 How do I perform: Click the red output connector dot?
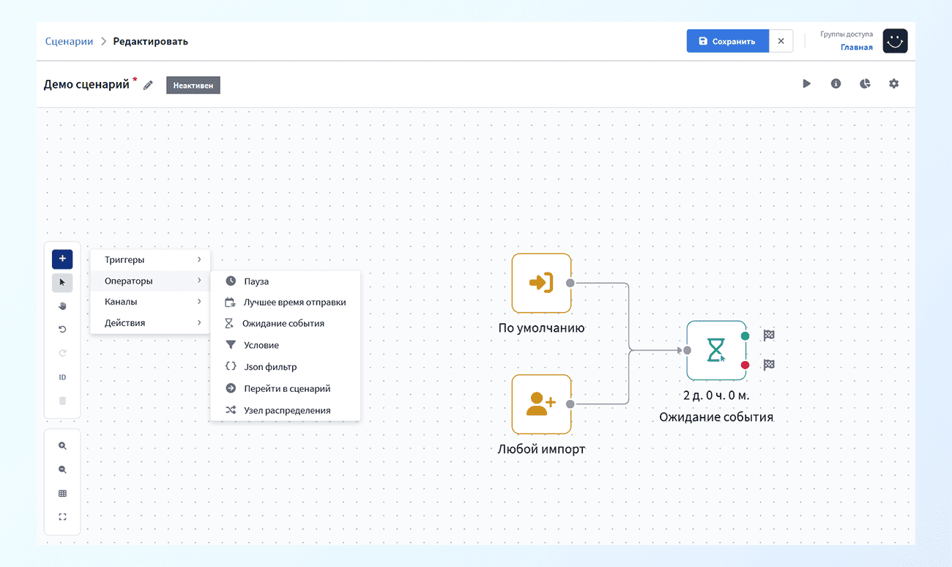(x=745, y=365)
